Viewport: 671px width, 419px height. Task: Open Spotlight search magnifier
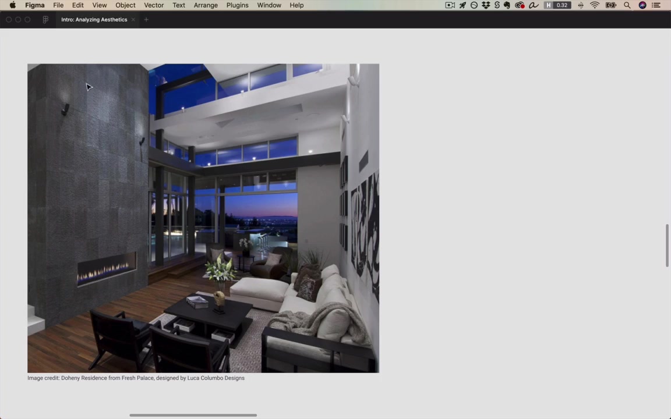627,5
